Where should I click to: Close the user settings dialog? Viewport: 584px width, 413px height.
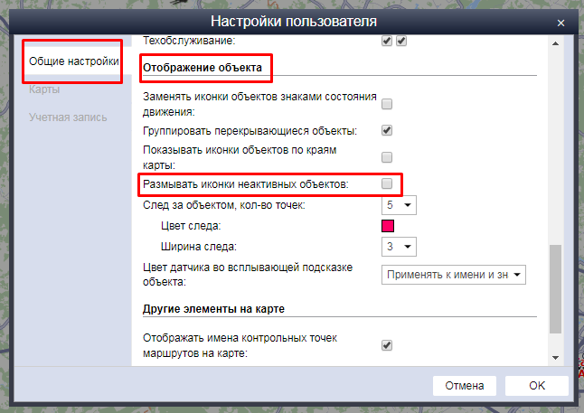[x=561, y=22]
